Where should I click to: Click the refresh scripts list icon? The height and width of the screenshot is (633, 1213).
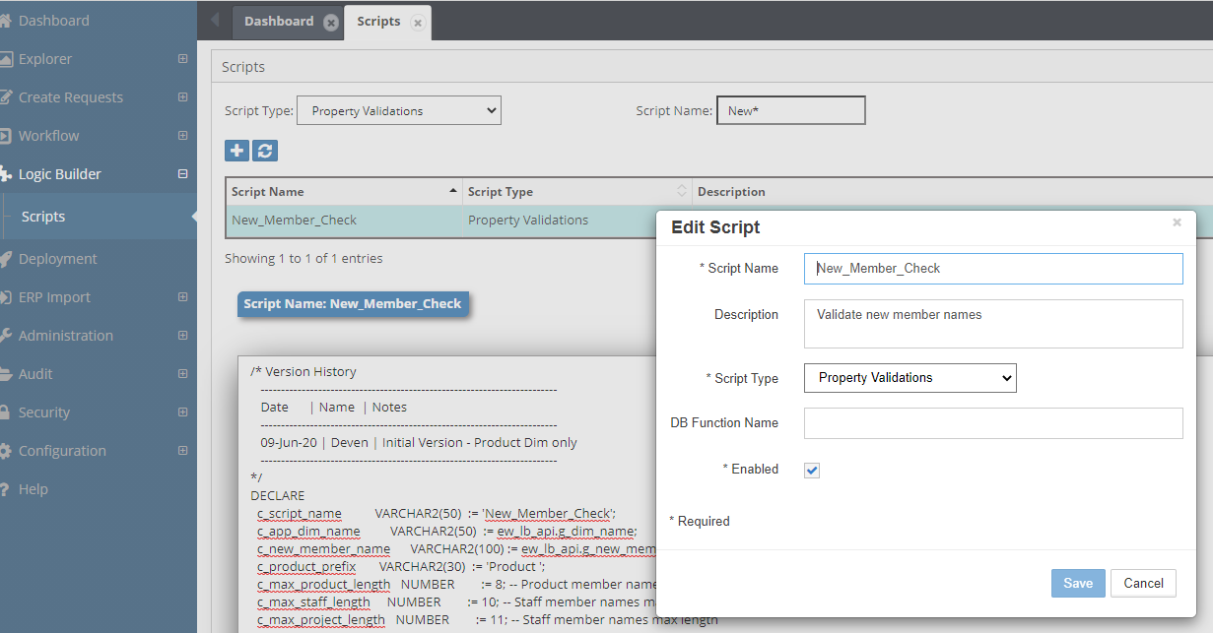[264, 151]
